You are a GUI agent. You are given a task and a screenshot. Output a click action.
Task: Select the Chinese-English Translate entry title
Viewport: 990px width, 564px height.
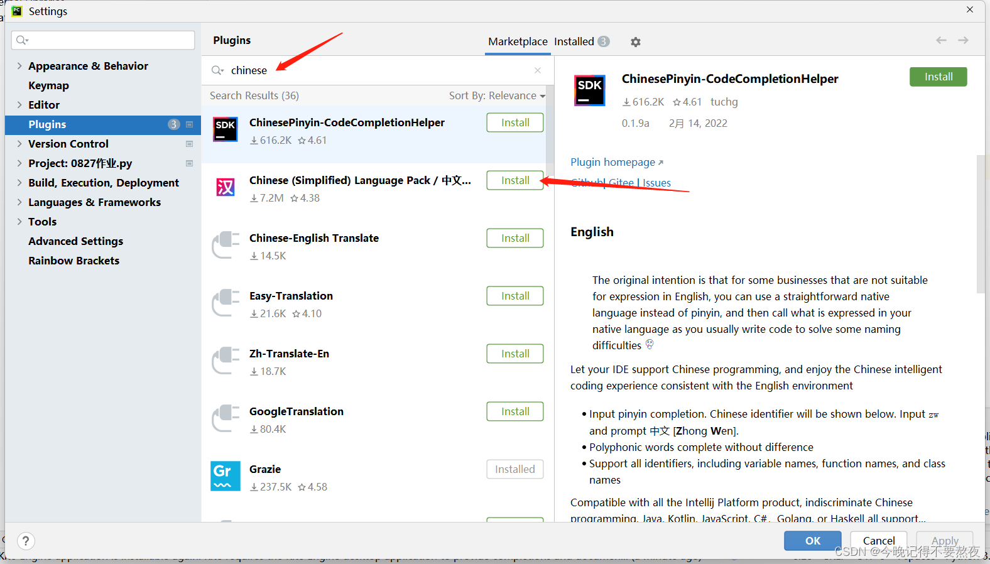tap(314, 238)
